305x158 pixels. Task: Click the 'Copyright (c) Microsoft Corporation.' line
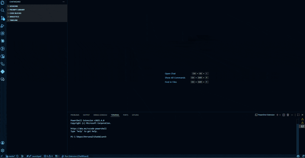tap(91, 123)
